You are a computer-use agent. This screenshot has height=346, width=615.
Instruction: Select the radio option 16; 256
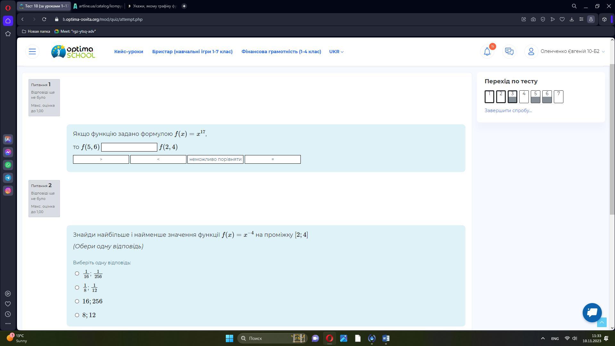[x=77, y=301]
